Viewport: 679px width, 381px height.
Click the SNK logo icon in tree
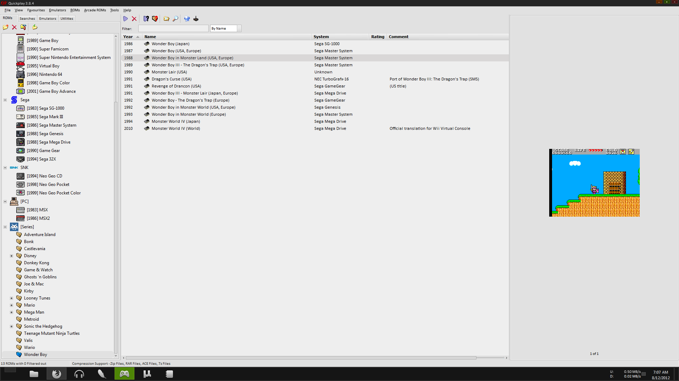14,168
